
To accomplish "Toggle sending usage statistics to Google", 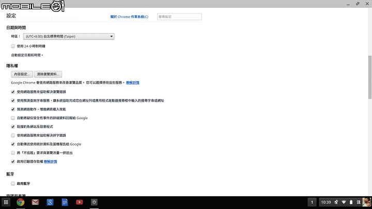I will (x=13, y=144).
